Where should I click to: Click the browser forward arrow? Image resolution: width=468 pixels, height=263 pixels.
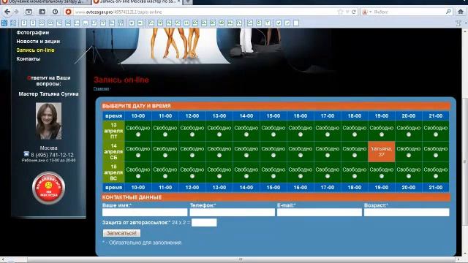[x=16, y=12]
